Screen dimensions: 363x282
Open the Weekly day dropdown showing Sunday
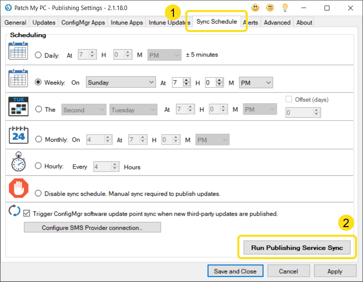121,82
